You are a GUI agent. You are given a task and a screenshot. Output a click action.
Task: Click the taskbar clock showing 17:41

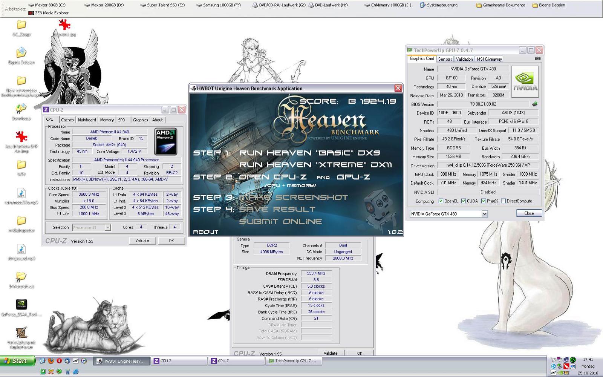(x=588, y=360)
